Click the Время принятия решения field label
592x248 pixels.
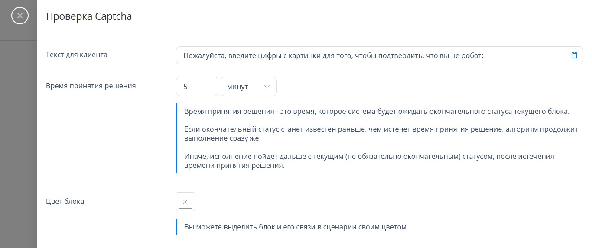(x=91, y=86)
